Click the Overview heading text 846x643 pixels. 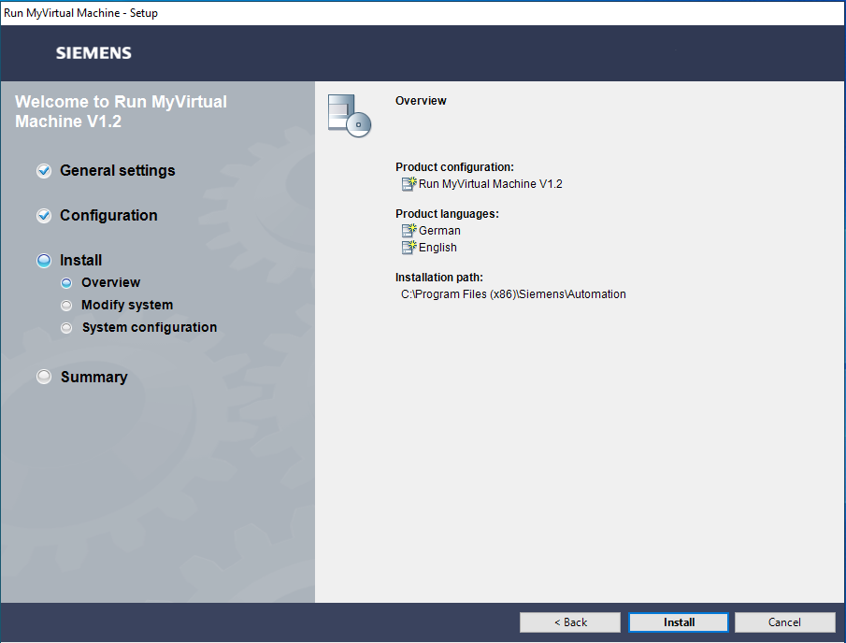pyautogui.click(x=421, y=101)
